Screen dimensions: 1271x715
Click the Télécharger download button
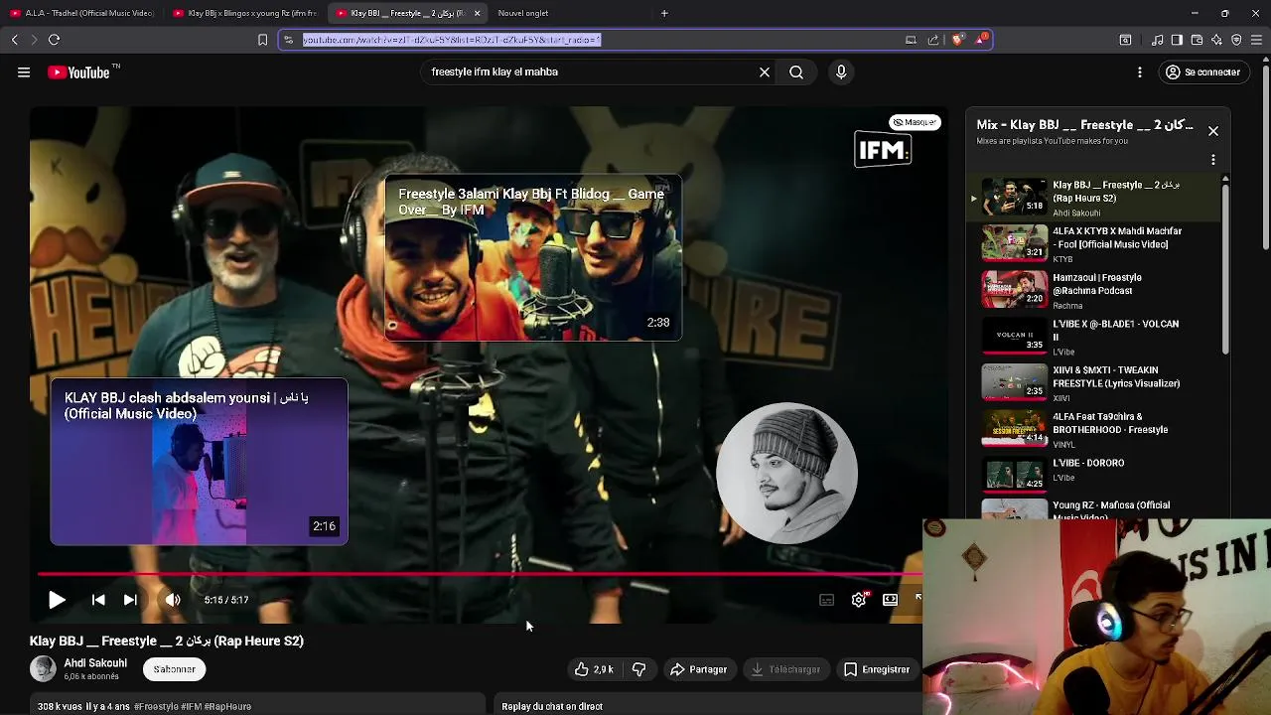[x=785, y=669]
